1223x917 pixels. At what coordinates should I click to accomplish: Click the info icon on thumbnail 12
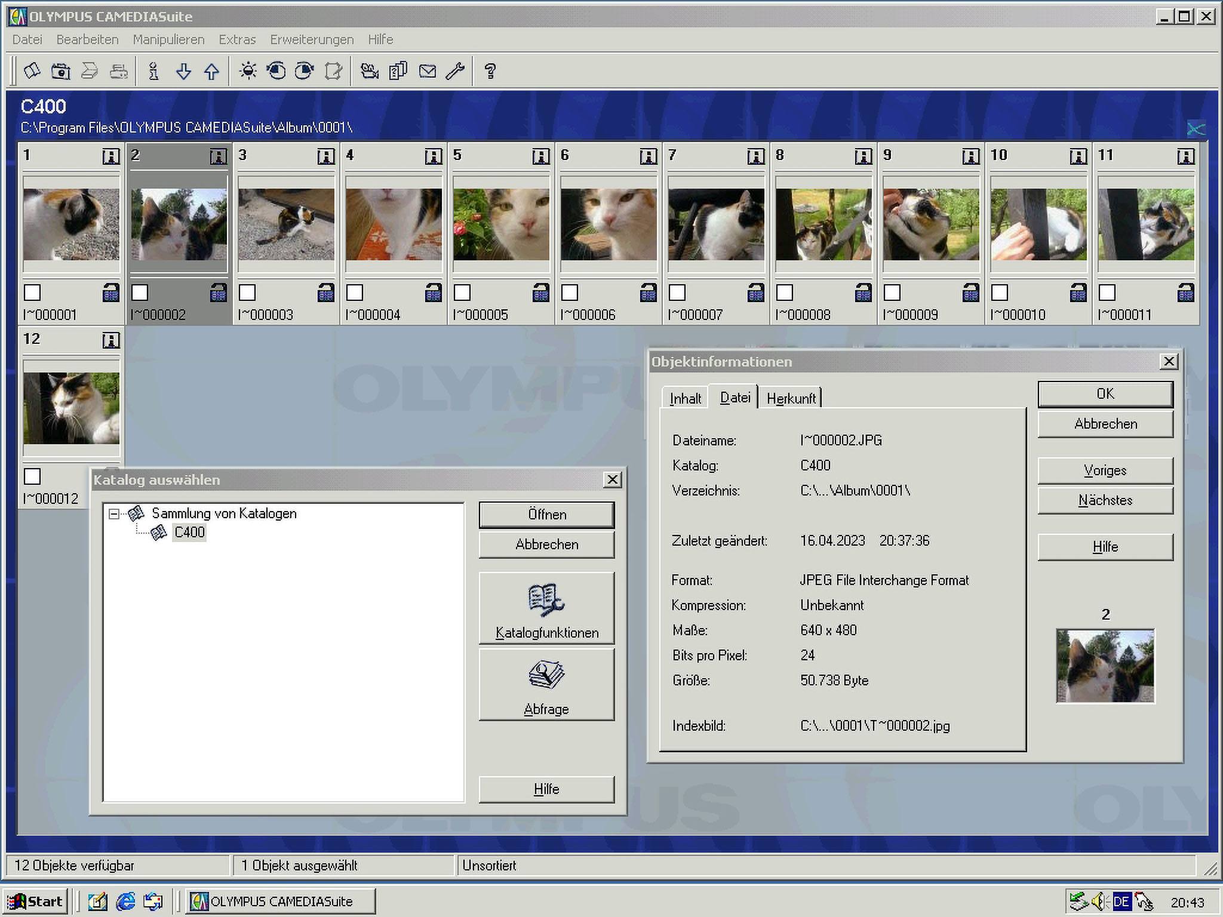[111, 340]
